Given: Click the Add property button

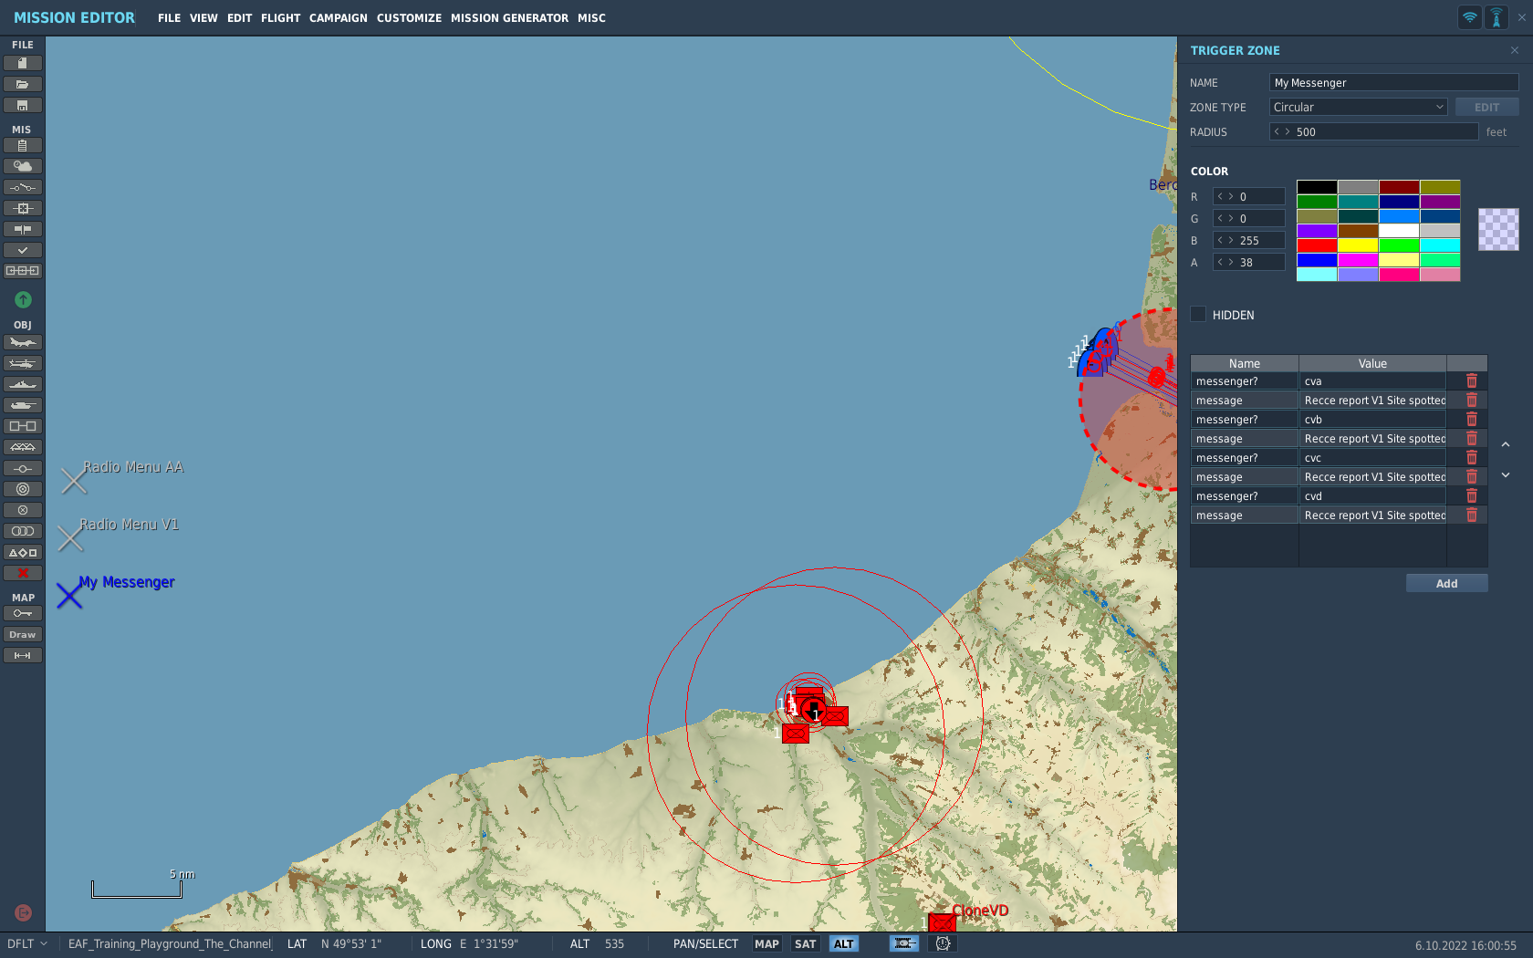Looking at the screenshot, I should click(1446, 583).
